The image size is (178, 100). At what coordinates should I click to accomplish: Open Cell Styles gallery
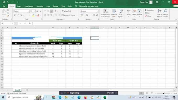(x=121, y=13)
